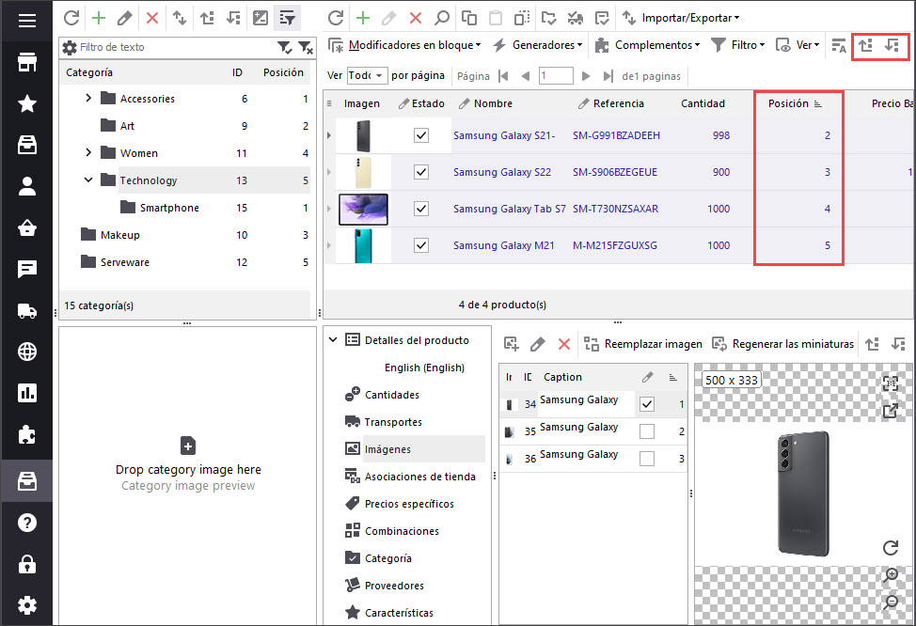Select the Makeup category
916x626 pixels.
tap(119, 235)
